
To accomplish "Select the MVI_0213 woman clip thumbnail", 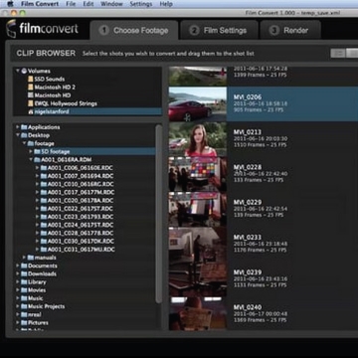I will point(198,139).
